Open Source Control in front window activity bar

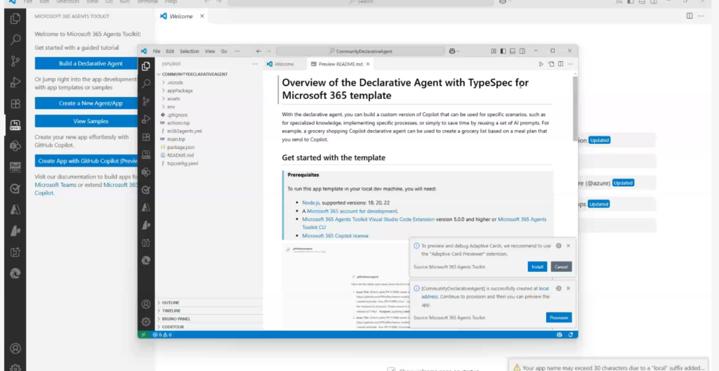(146, 101)
